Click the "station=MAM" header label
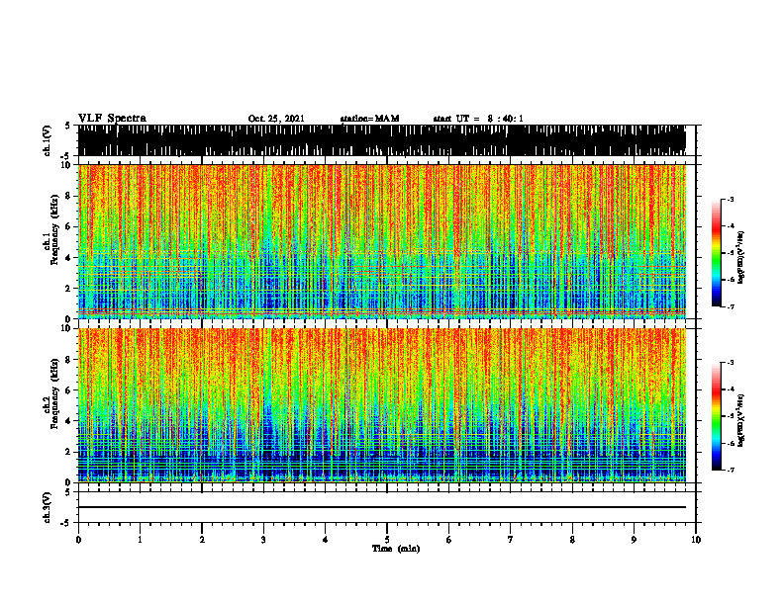784x605 pixels. point(370,119)
